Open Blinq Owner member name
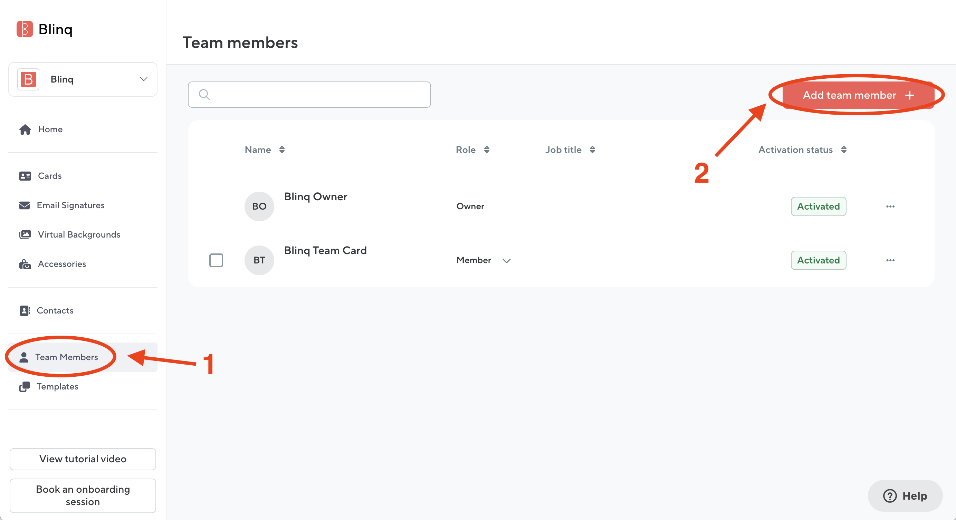Screen dimensions: 956x520 [x=315, y=196]
